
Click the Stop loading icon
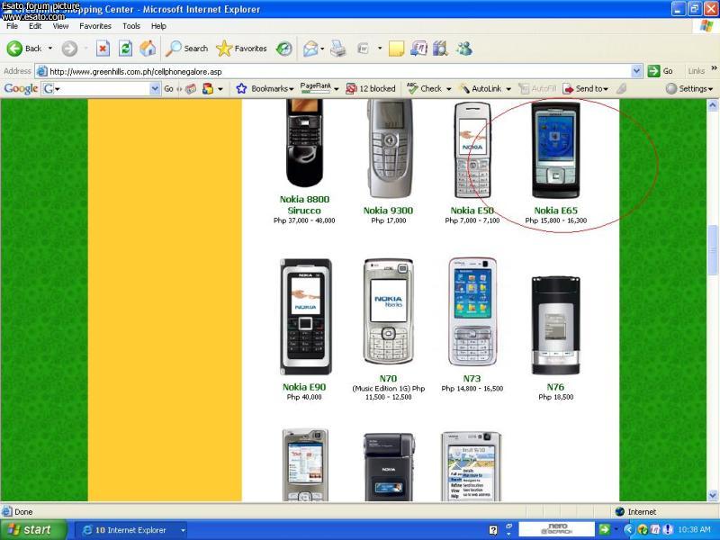coord(103,49)
